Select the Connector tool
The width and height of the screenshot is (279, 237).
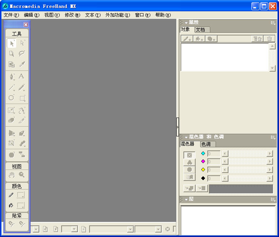22,154
